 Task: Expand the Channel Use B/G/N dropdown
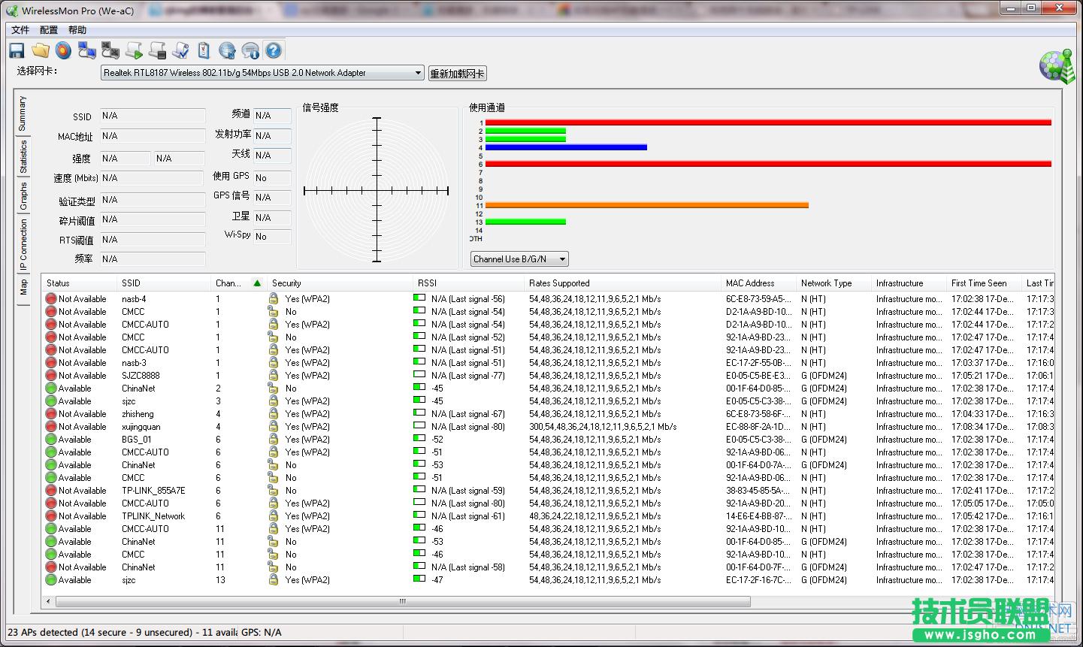click(x=519, y=259)
